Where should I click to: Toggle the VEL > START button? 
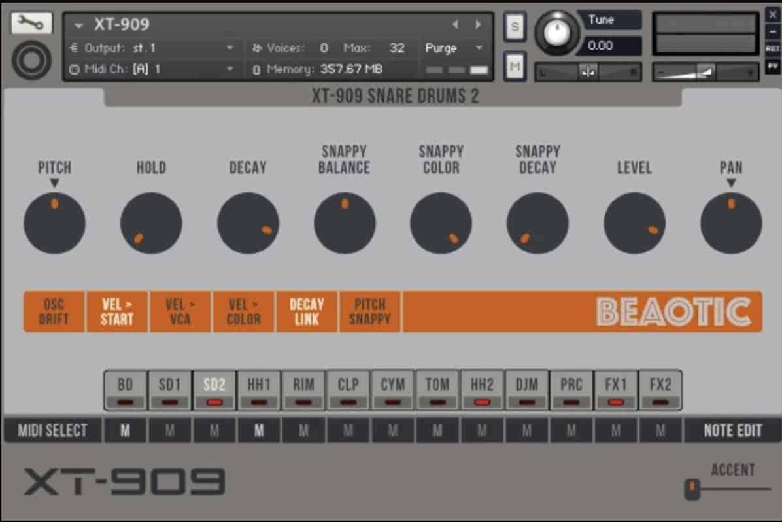coord(117,312)
